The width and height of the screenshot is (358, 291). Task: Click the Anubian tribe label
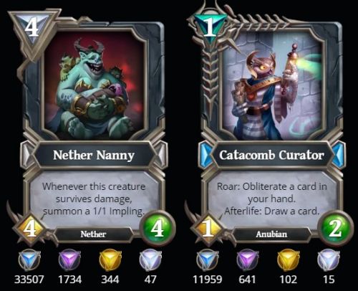point(271,234)
